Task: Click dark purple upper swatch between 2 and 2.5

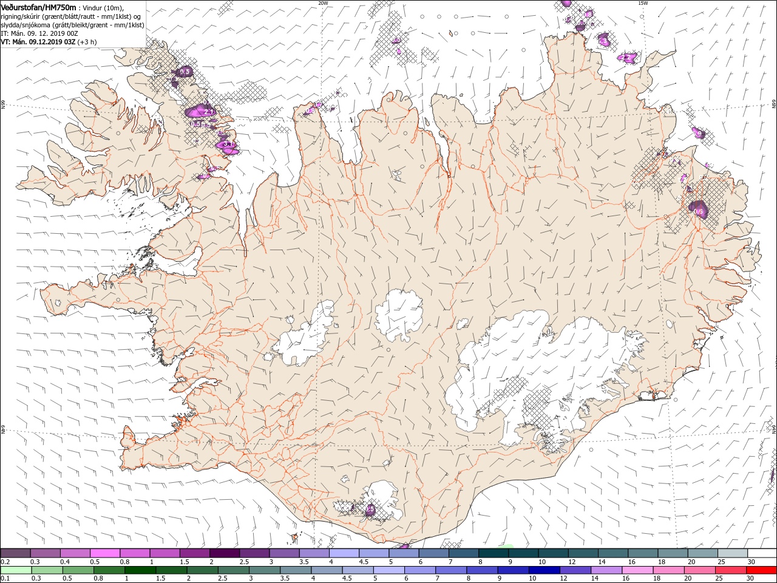Action: [224, 553]
